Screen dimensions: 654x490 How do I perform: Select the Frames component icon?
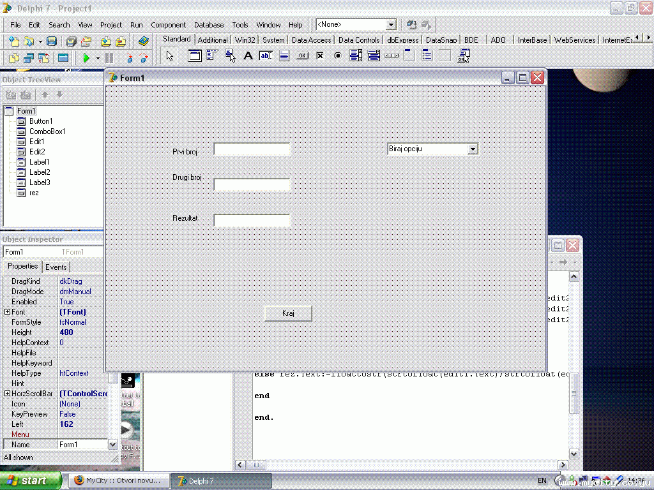pyautogui.click(x=194, y=56)
